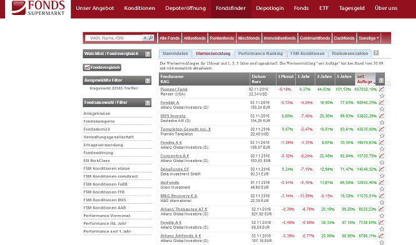416x245 pixels.
Task: Open the chart icon for Fondra A €
Action: click(382, 142)
